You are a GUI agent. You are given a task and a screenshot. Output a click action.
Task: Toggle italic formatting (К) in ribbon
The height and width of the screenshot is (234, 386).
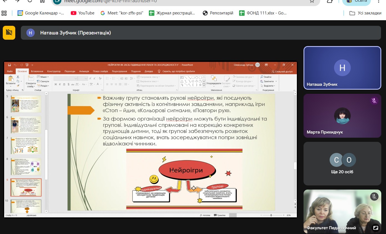[60, 84]
